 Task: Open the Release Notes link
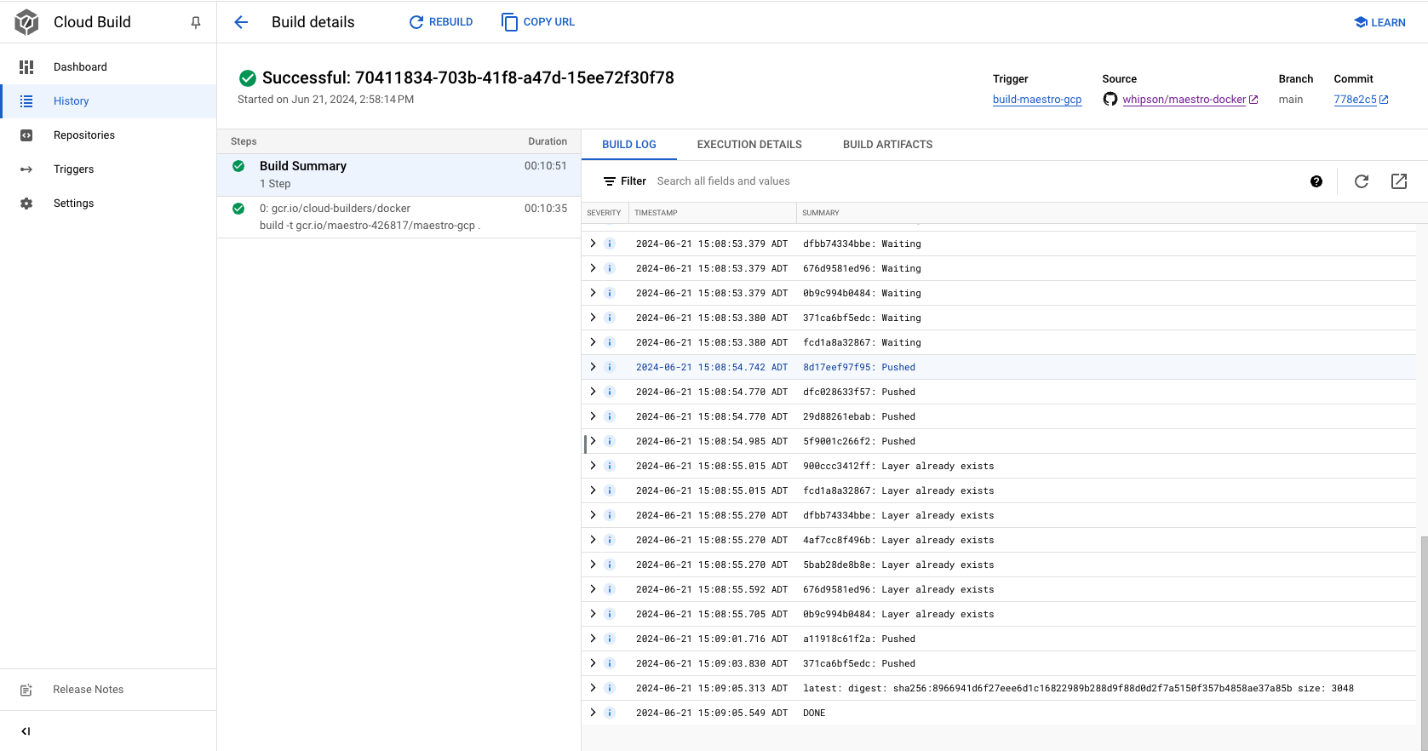tap(108, 690)
